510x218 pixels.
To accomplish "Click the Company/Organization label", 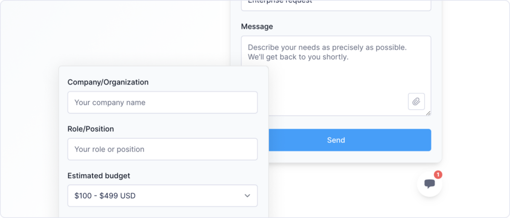I will (x=108, y=82).
